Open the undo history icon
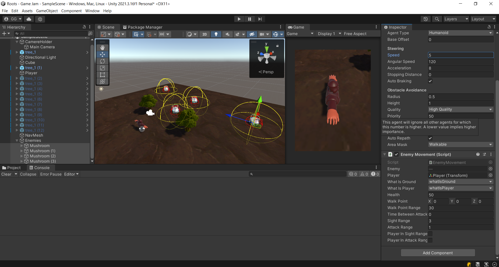The image size is (499, 267). tap(426, 19)
